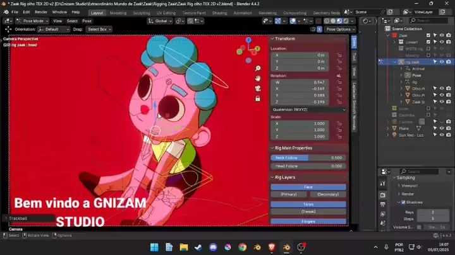Toggle the (Secondary) rig layer button

pyautogui.click(x=328, y=195)
